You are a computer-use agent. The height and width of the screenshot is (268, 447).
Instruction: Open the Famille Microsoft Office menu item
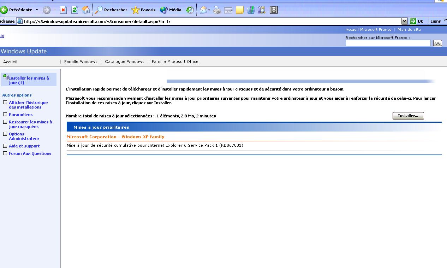click(x=175, y=62)
